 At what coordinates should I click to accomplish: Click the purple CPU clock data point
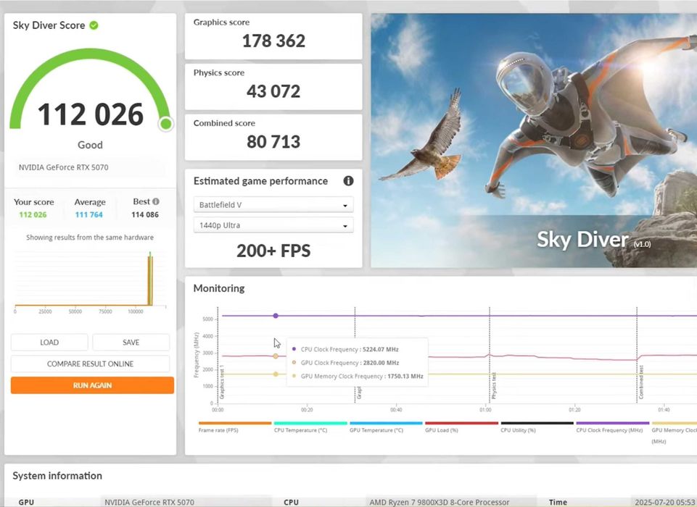pos(276,316)
